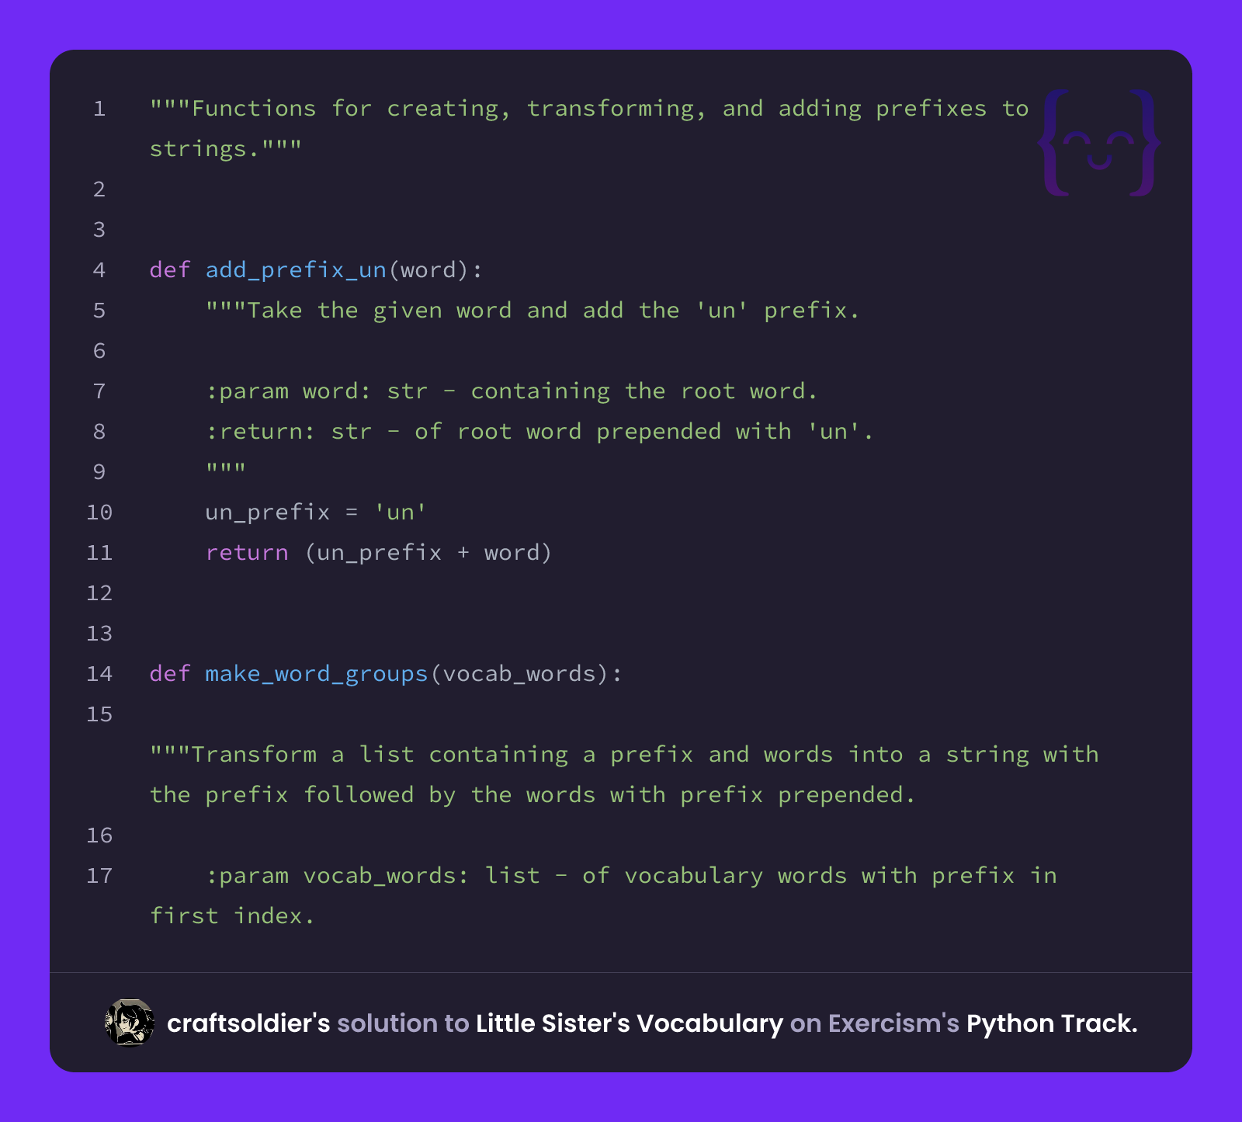The image size is (1242, 1122).
Task: Open craftsoldier's profile name link
Action: tap(248, 1023)
